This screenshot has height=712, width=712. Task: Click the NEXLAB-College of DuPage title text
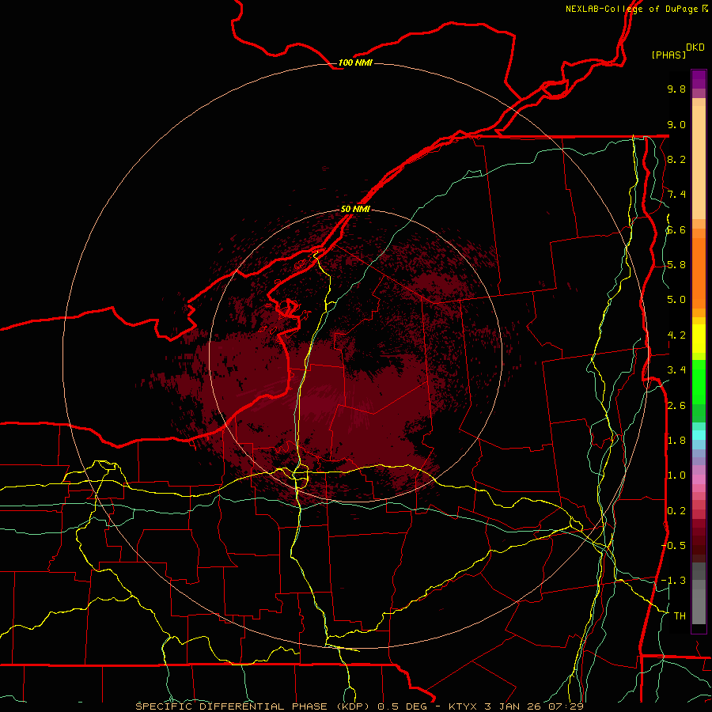point(631,9)
